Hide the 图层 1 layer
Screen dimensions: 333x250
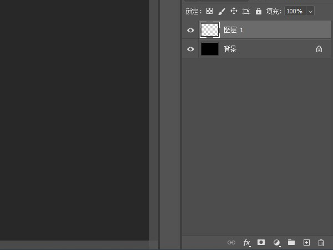190,30
